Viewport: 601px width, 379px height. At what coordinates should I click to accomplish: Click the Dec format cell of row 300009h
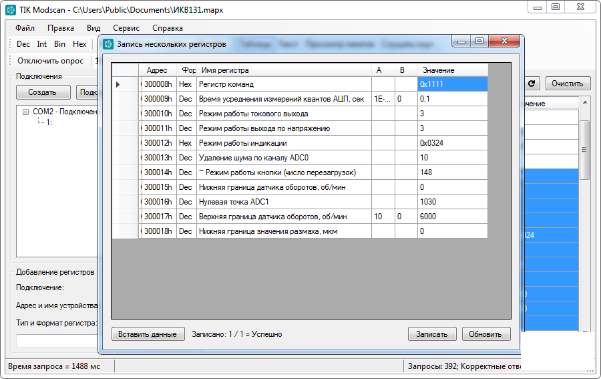(x=187, y=99)
